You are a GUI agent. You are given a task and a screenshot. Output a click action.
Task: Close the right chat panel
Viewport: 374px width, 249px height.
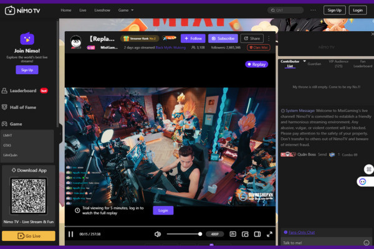point(372,34)
